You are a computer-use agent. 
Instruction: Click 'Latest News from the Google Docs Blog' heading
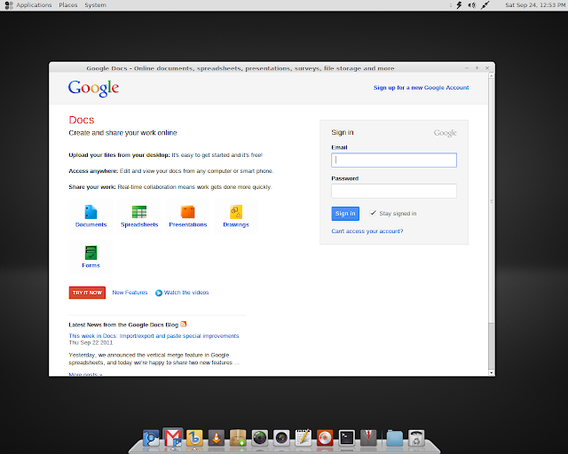[x=123, y=325]
